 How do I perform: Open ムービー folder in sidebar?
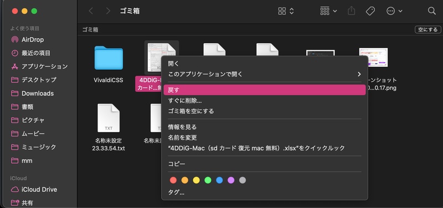[28, 133]
